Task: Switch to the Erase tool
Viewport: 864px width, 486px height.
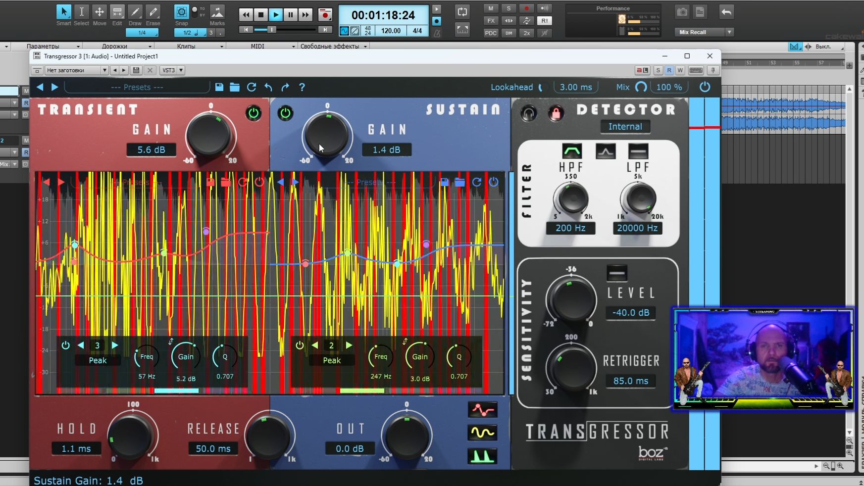Action: pos(153,12)
